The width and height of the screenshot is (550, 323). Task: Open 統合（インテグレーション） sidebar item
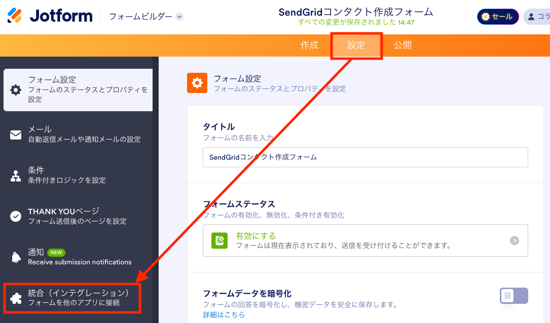(x=72, y=298)
